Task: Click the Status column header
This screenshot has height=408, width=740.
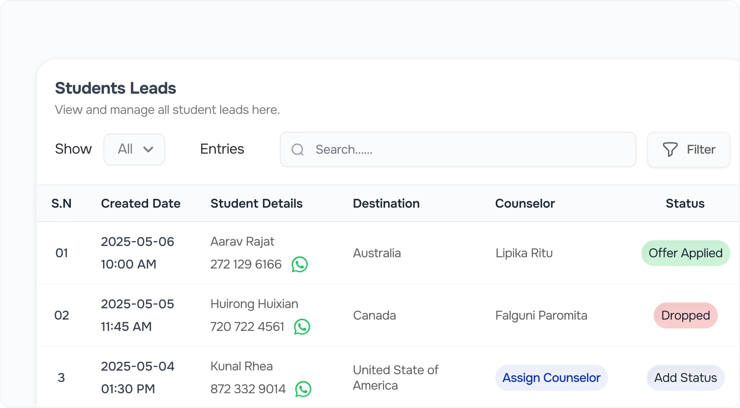Action: click(x=685, y=204)
